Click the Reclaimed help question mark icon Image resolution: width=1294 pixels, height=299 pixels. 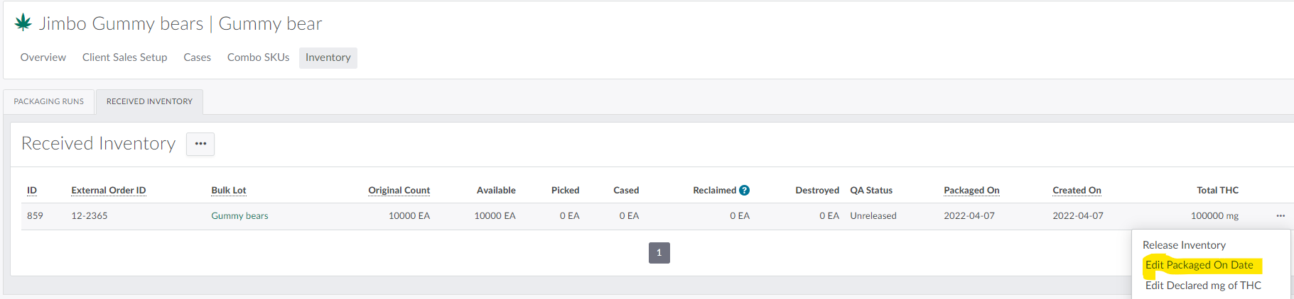pos(744,190)
